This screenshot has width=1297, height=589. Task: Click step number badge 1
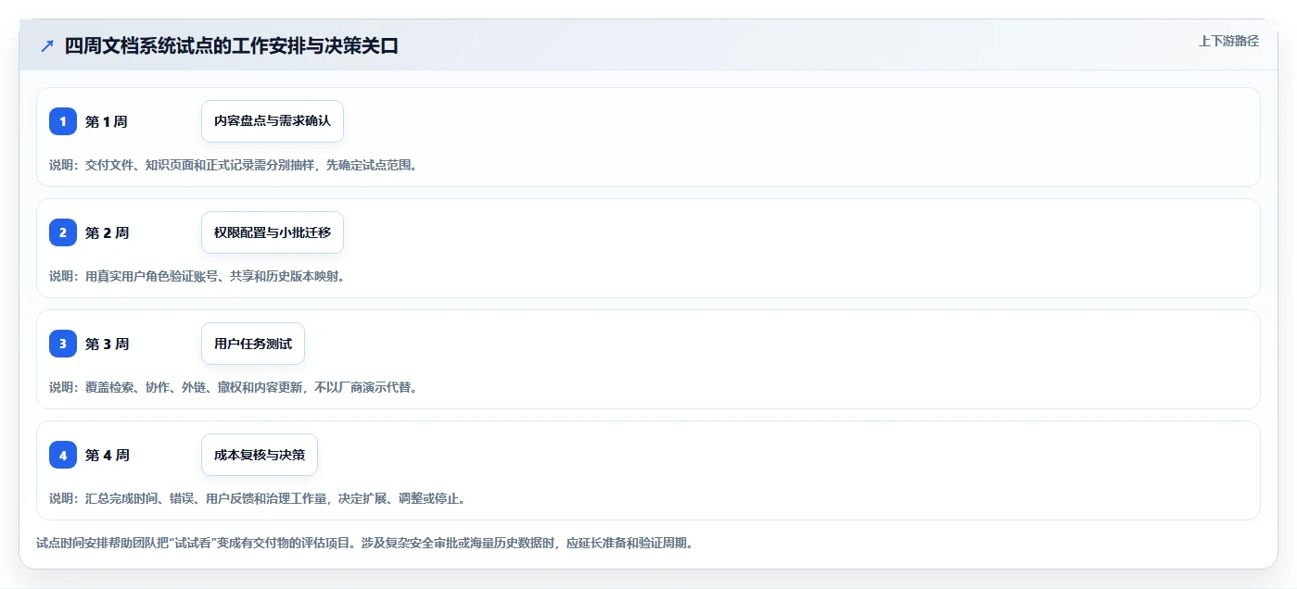point(63,121)
